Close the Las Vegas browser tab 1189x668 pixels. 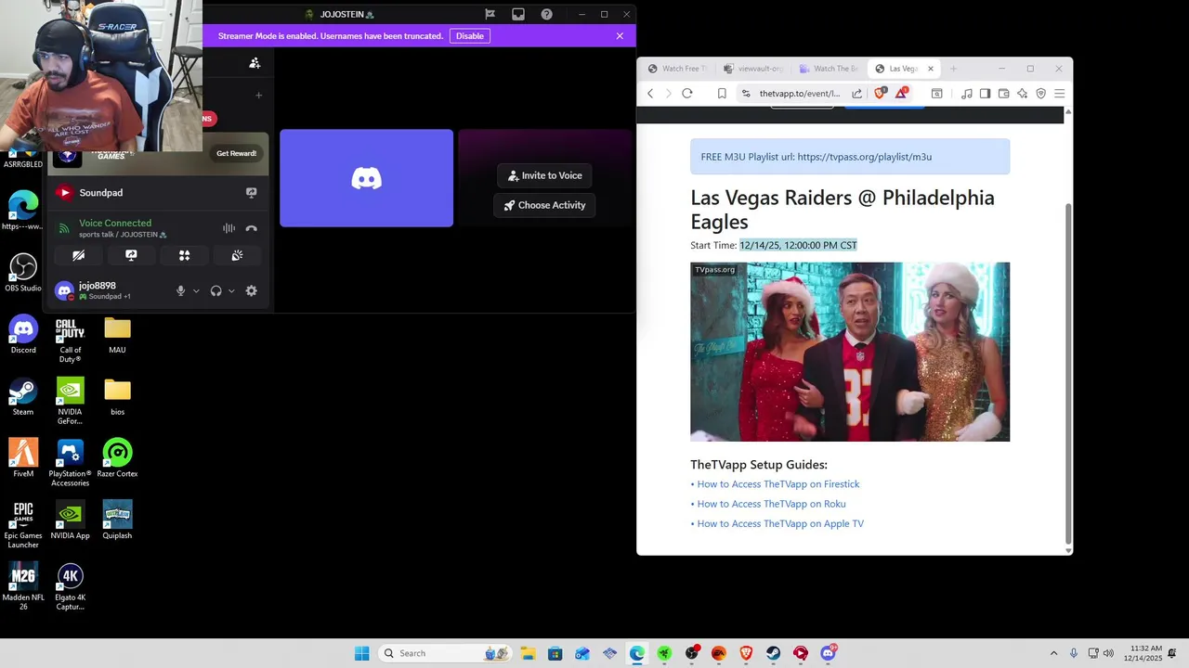tap(930, 69)
